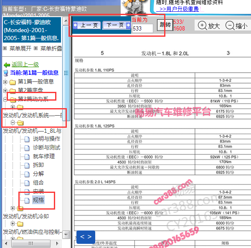Click the 170Nm torque value cell
This screenshot has width=251, height=248.
(225, 162)
